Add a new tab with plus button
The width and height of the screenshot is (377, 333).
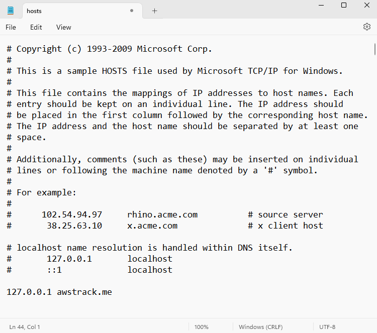point(154,11)
